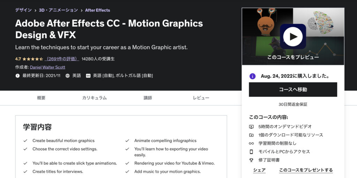Open the After Effects breadcrumb link

pos(98,10)
